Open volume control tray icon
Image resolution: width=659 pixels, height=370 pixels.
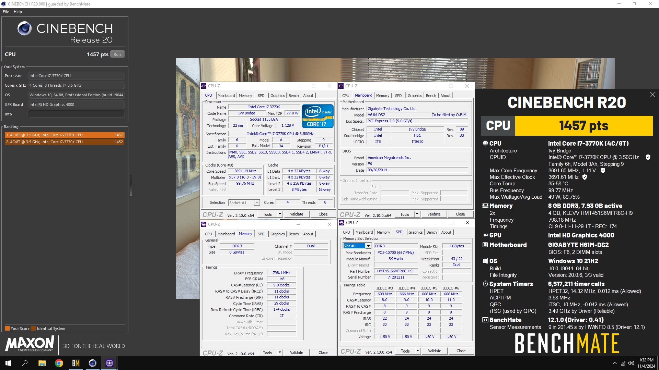[631, 363]
